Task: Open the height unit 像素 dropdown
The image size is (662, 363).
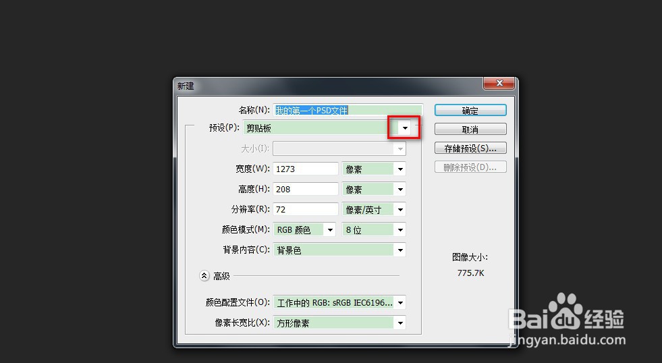Action: 374,189
